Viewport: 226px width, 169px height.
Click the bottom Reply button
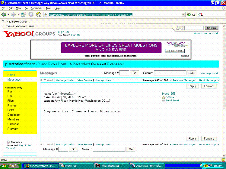(192, 138)
